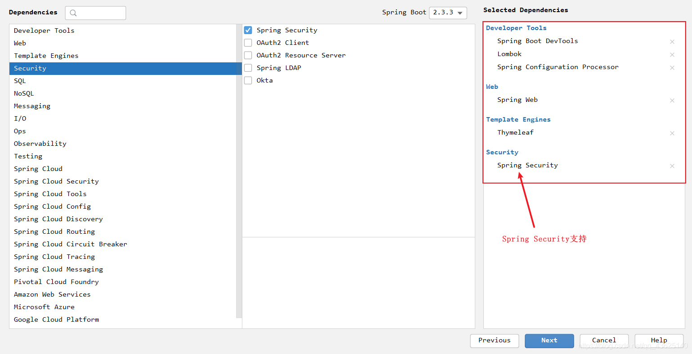Viewport: 692px width, 354px height.
Task: Select the Testing category
Action: click(x=123, y=156)
